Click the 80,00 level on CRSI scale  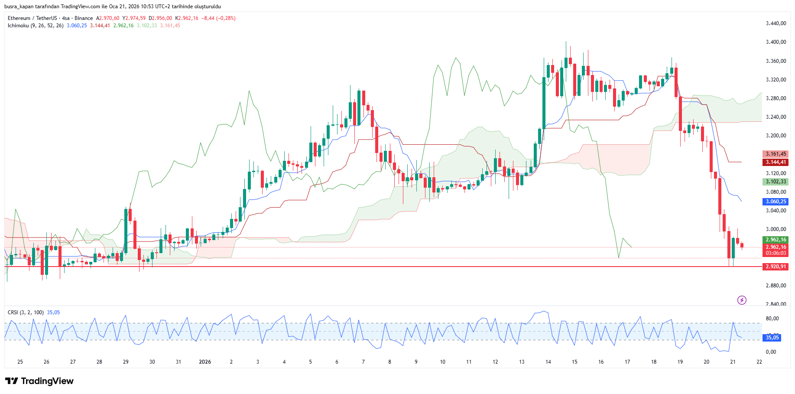click(772, 319)
